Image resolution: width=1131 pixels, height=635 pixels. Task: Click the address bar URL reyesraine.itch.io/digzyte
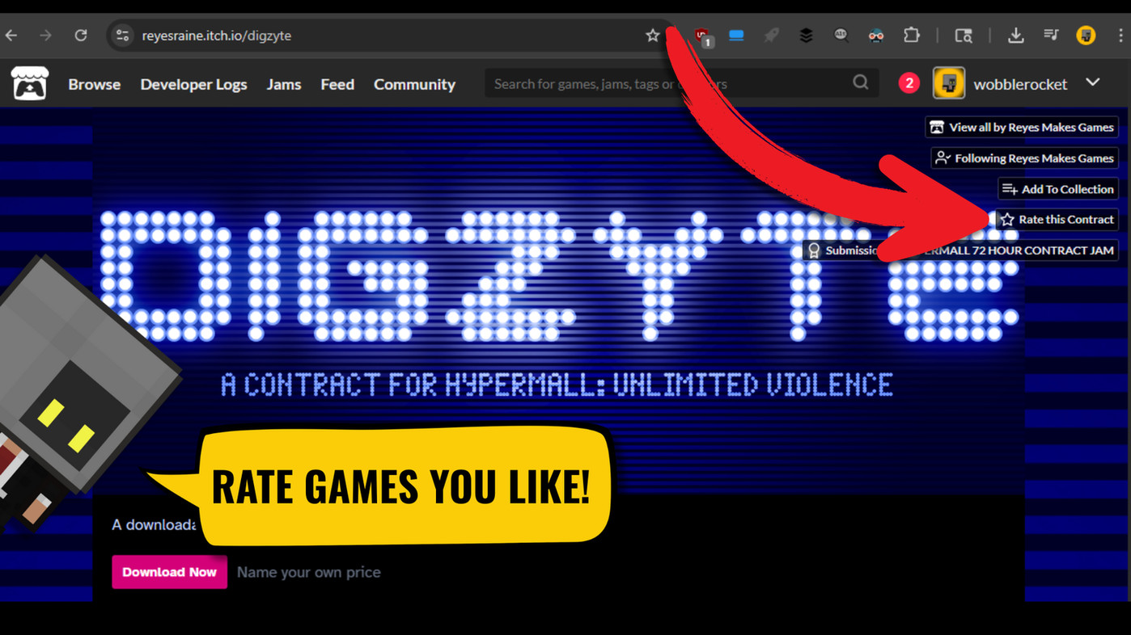pyautogui.click(x=217, y=36)
